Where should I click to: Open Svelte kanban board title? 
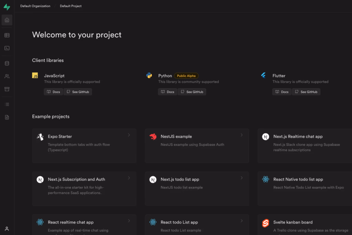(293, 222)
